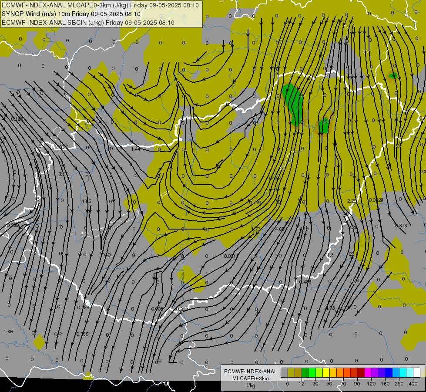Click the J/kg unit label in legend
426x392 pixels.
click(250, 385)
